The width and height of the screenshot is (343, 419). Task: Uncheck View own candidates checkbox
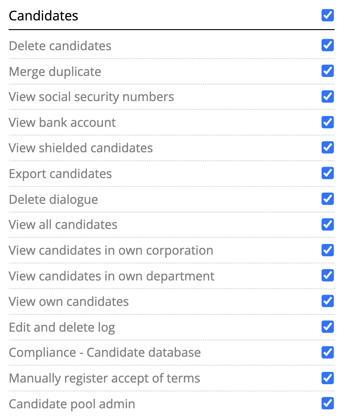(327, 301)
